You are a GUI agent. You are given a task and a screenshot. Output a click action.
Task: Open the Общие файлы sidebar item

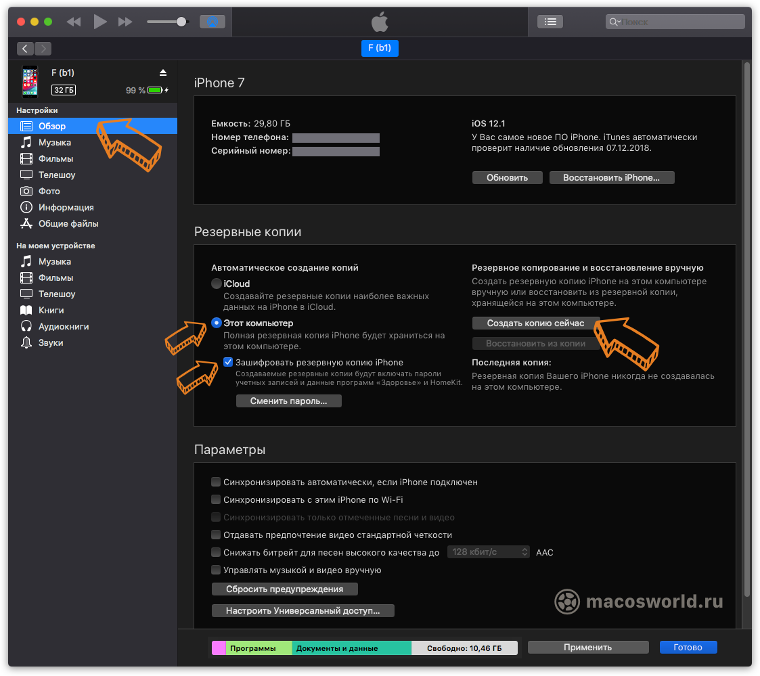(x=93, y=223)
